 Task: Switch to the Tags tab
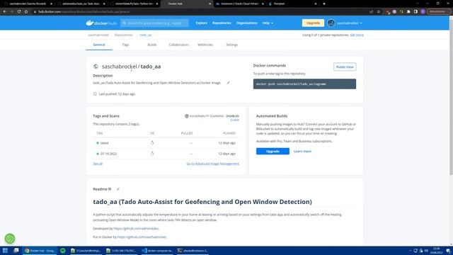click(125, 45)
